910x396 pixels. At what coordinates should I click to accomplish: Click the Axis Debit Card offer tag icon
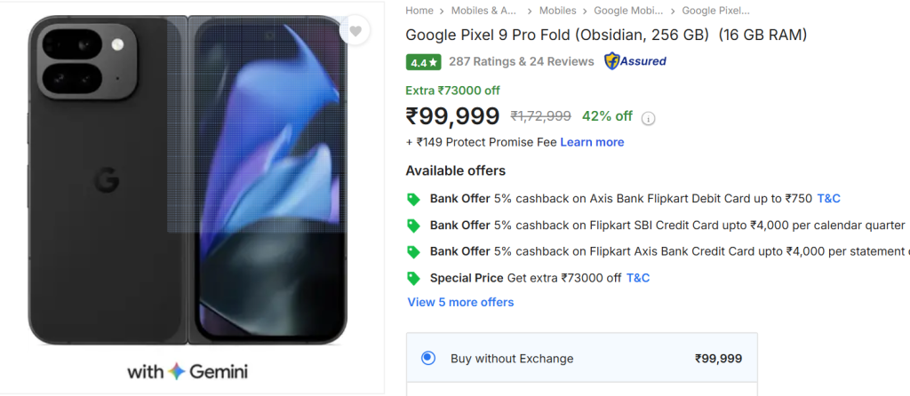(413, 199)
